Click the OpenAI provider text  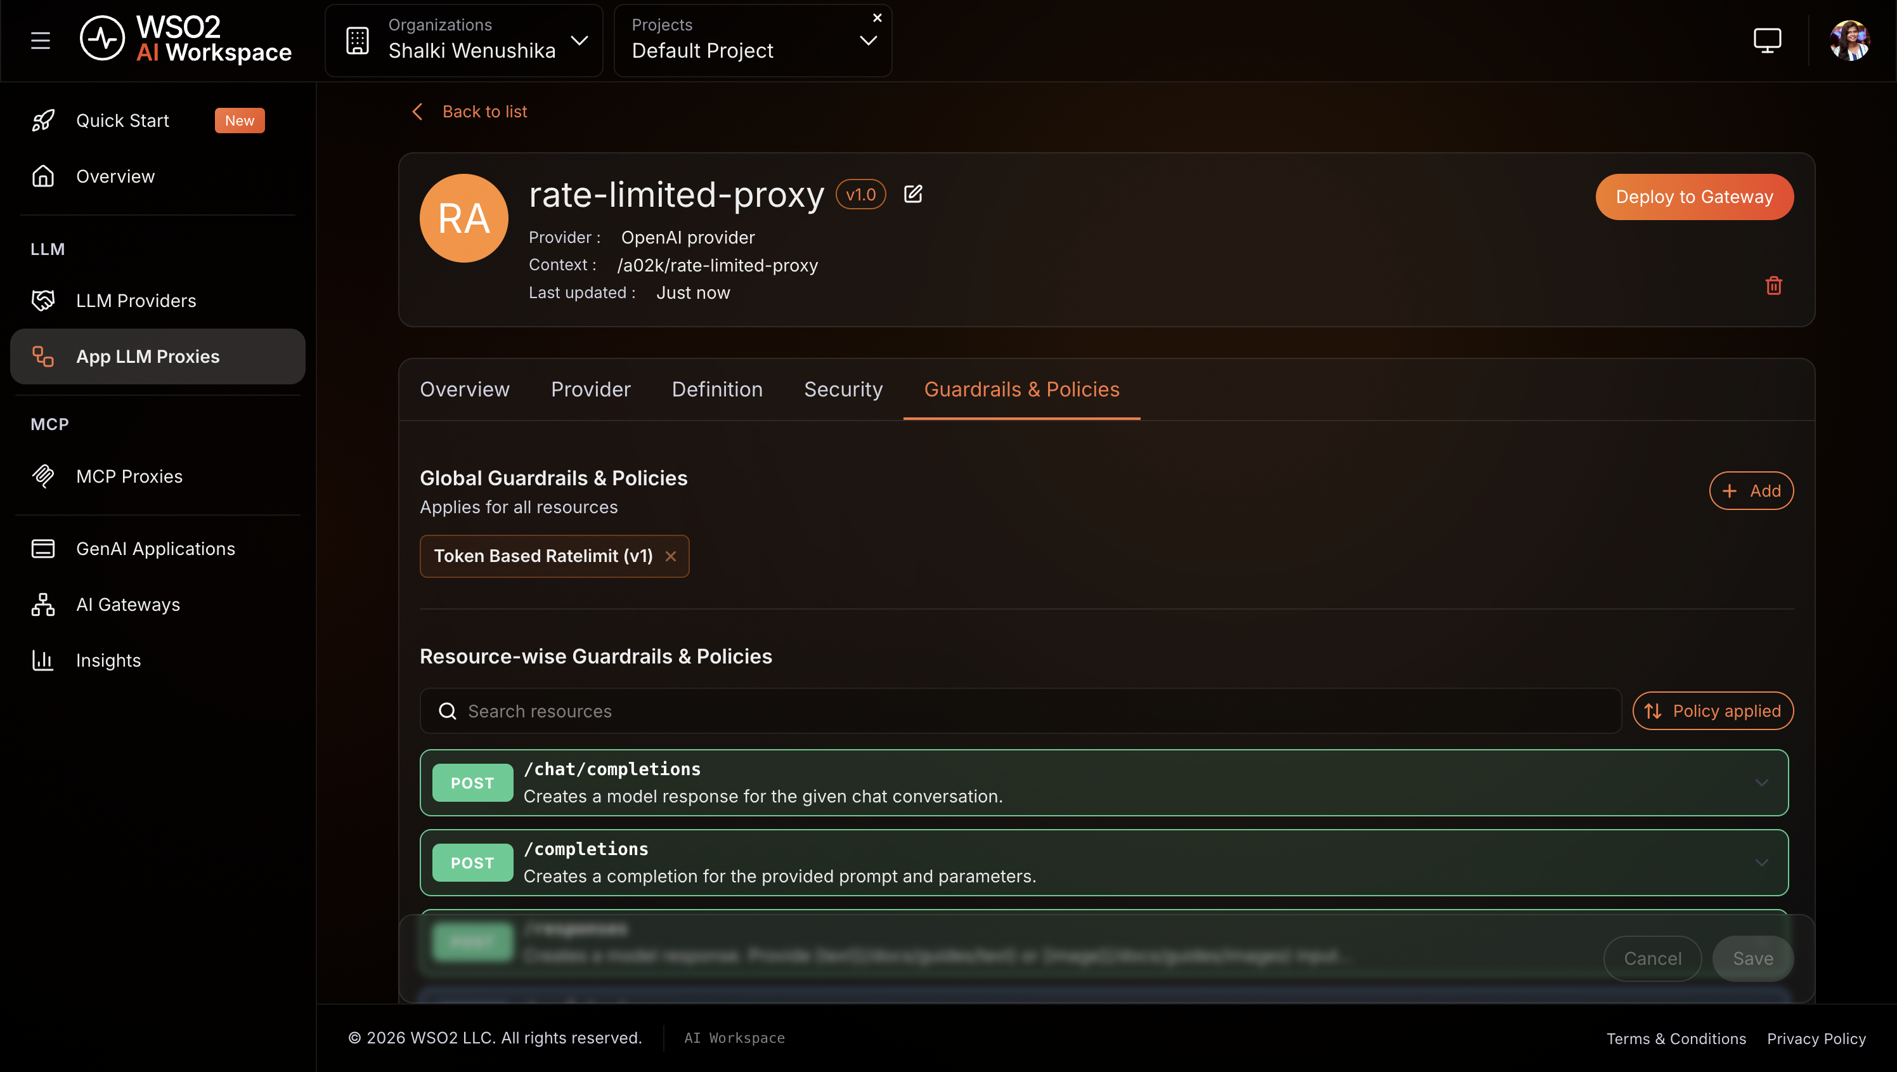pos(688,237)
